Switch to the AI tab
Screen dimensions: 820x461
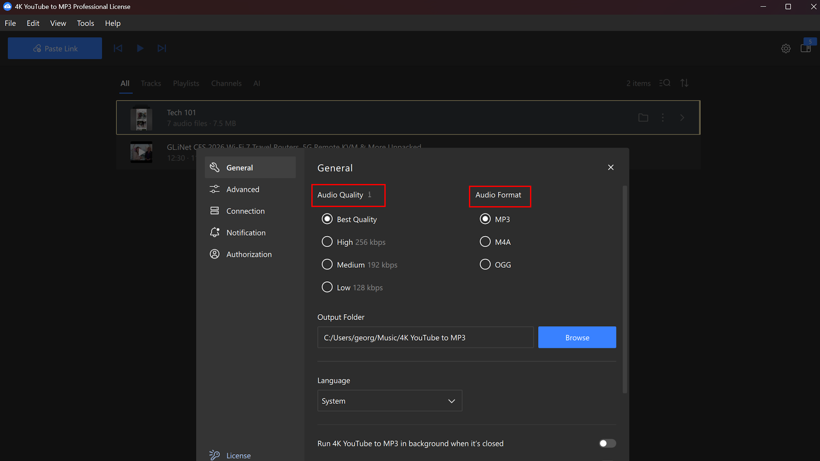257,83
